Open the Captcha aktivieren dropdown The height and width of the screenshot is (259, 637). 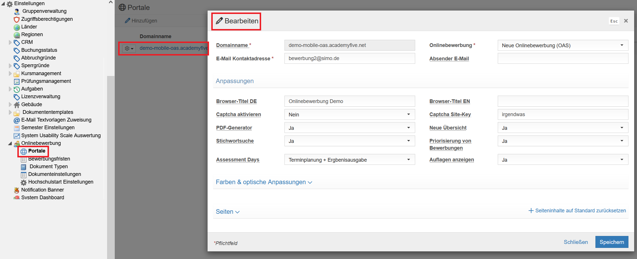(350, 114)
